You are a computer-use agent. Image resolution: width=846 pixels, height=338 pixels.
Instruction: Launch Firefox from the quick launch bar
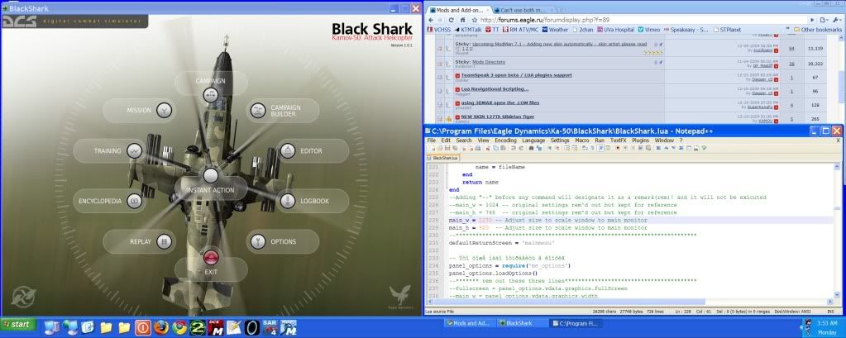pyautogui.click(x=160, y=326)
